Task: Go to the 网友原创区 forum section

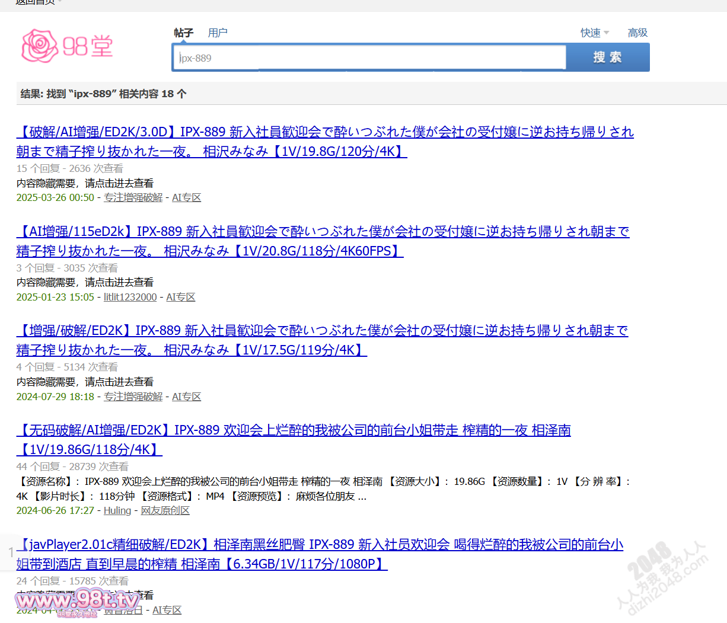Action: click(165, 510)
